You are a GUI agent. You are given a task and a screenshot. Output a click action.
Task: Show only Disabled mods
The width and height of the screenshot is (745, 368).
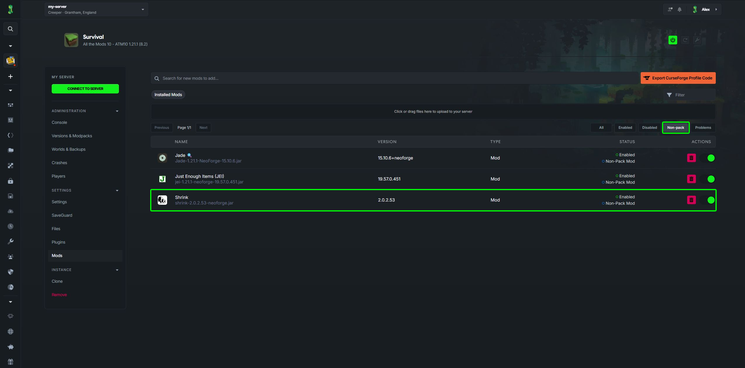click(x=649, y=128)
